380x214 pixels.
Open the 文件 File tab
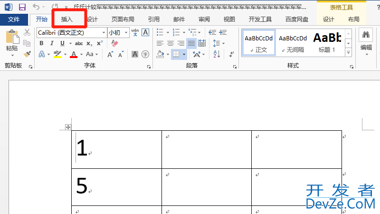pos(14,19)
